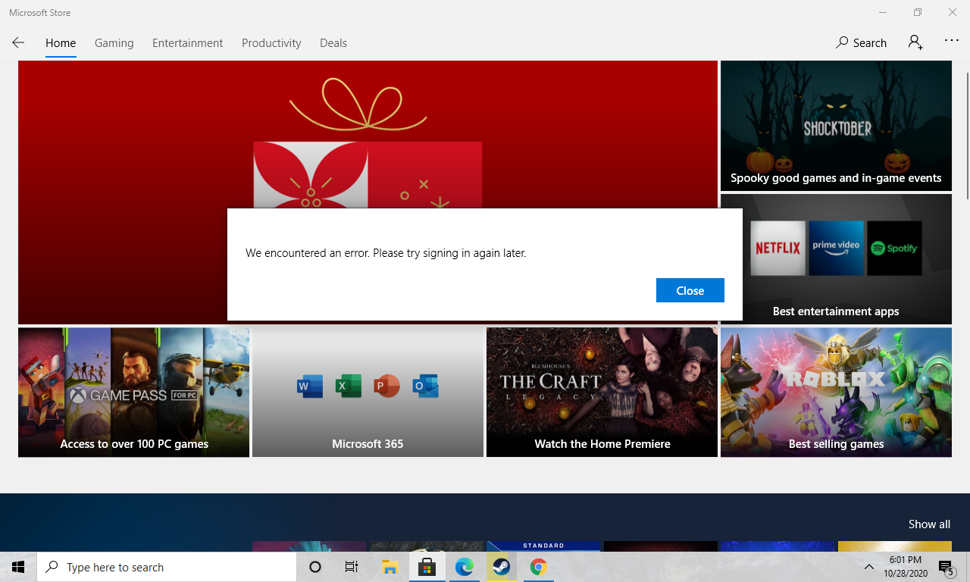Click the sign-in account icon
The width and height of the screenshot is (970, 582).
[x=915, y=42]
